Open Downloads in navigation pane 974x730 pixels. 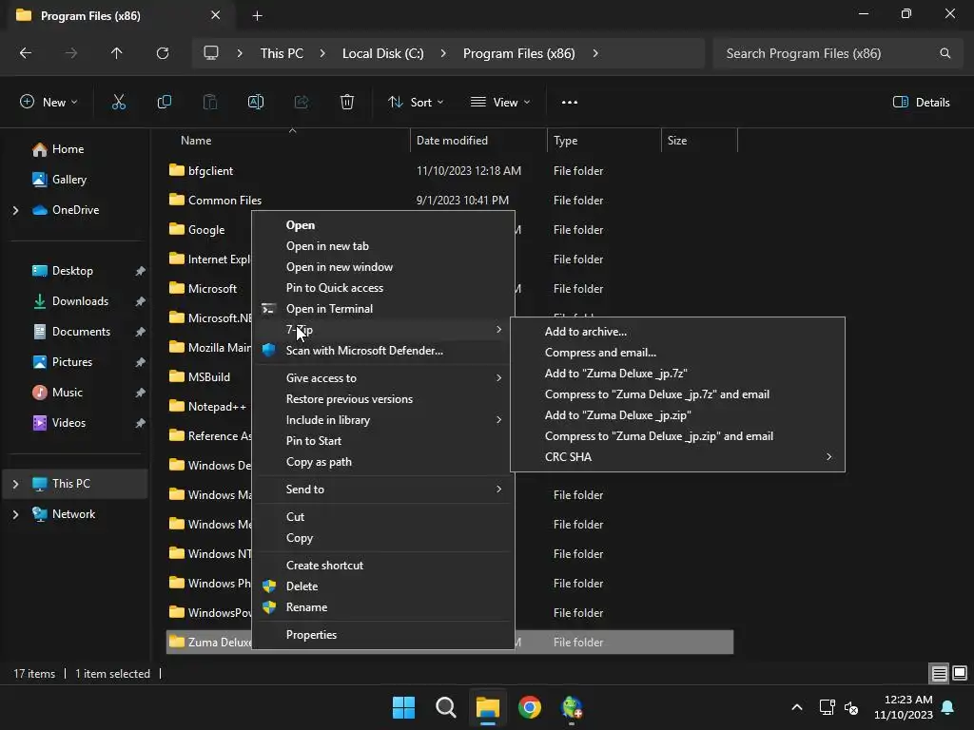pos(80,301)
